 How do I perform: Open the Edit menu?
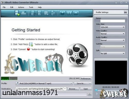tap(12, 7)
